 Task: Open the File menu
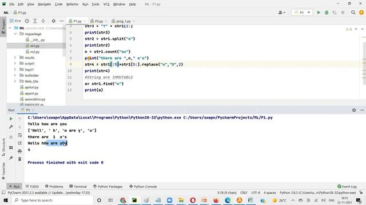[11, 4]
